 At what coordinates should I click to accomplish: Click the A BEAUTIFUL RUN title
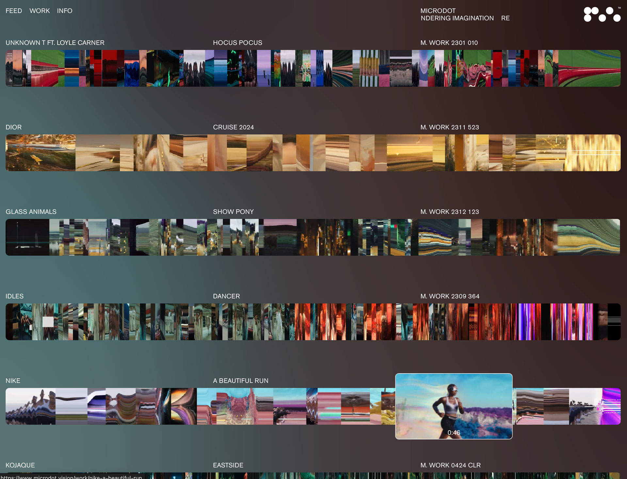coord(241,381)
